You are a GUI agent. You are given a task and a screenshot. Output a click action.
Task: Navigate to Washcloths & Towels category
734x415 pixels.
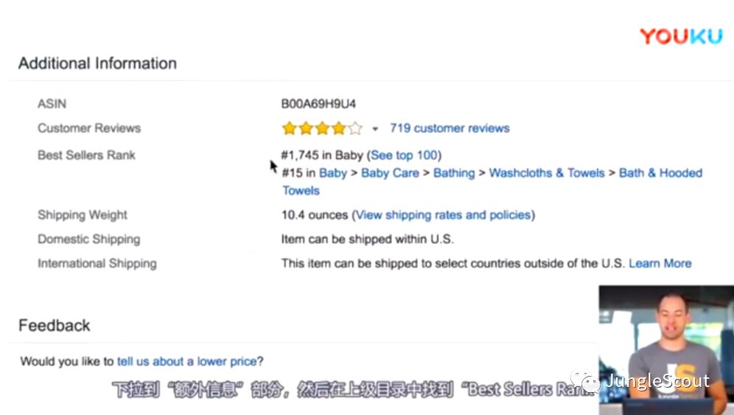pyautogui.click(x=547, y=173)
